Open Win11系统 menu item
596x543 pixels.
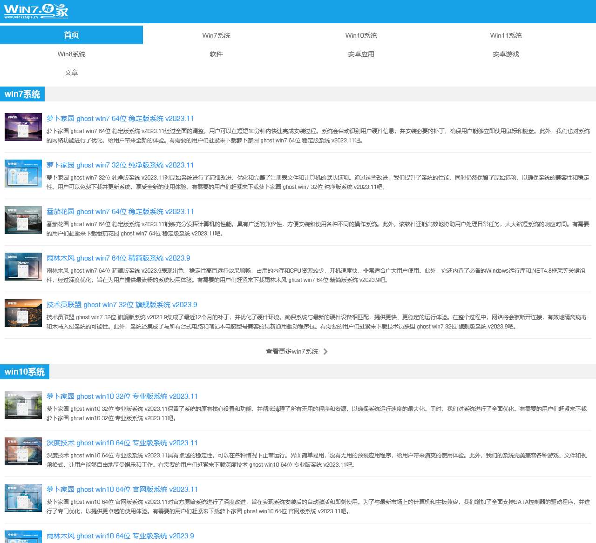(506, 35)
